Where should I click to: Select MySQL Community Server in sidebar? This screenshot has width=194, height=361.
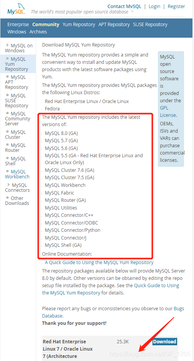point(18,118)
